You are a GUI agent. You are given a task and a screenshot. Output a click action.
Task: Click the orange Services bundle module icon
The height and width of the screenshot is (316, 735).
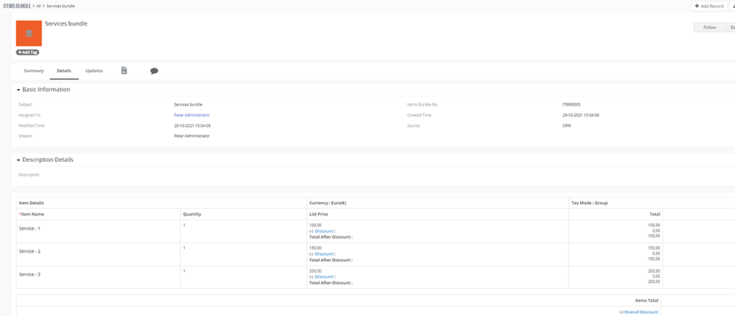[29, 34]
